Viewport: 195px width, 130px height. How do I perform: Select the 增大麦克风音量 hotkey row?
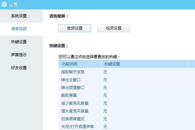point(127,111)
